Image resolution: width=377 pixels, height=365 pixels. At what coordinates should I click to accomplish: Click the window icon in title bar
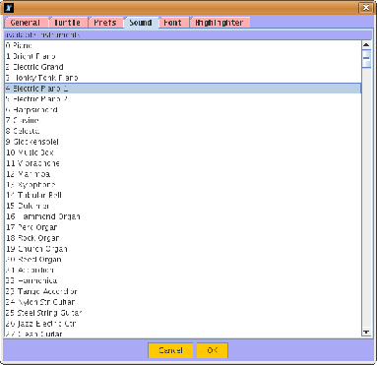tap(10, 7)
